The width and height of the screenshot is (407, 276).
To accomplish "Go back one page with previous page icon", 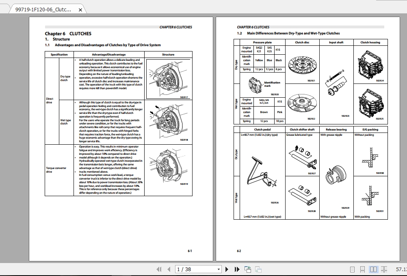I will (x=169, y=269).
